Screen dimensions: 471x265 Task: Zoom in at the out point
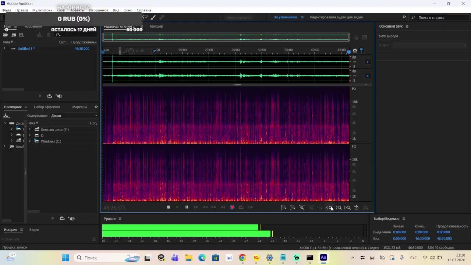339,208
